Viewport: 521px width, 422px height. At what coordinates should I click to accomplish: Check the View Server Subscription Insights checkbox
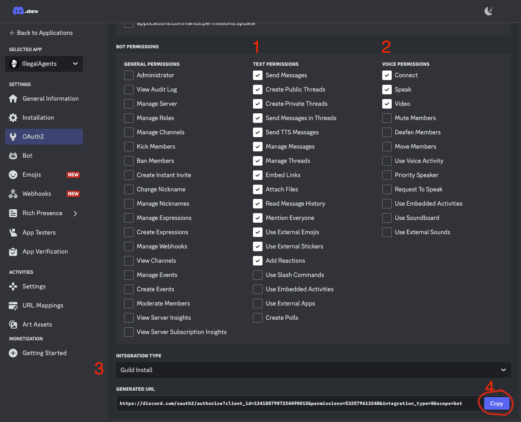click(129, 332)
